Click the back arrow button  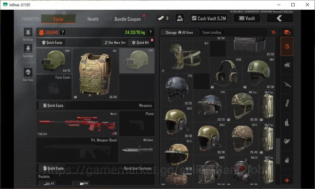(279, 18)
